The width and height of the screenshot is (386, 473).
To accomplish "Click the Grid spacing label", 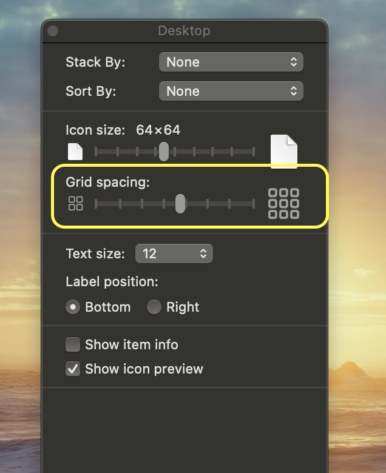I will point(107,182).
